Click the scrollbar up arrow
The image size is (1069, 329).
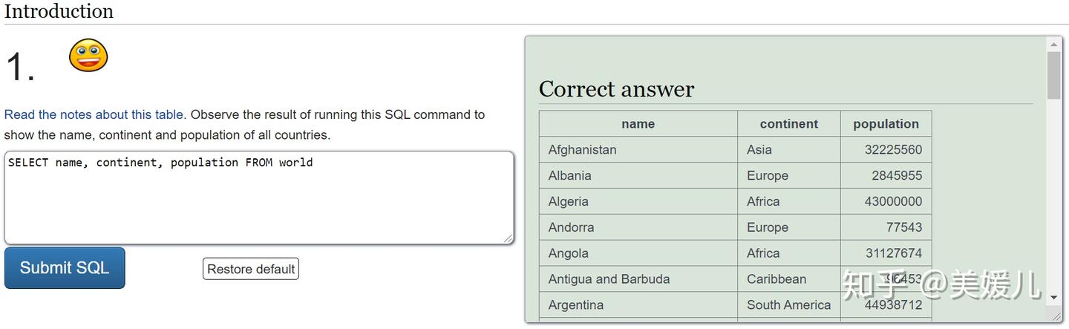pos(1054,45)
